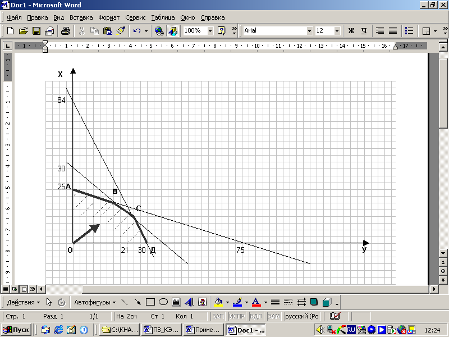449x337 pixels.
Task: Switch to Web layout view button
Action: (x=15, y=289)
